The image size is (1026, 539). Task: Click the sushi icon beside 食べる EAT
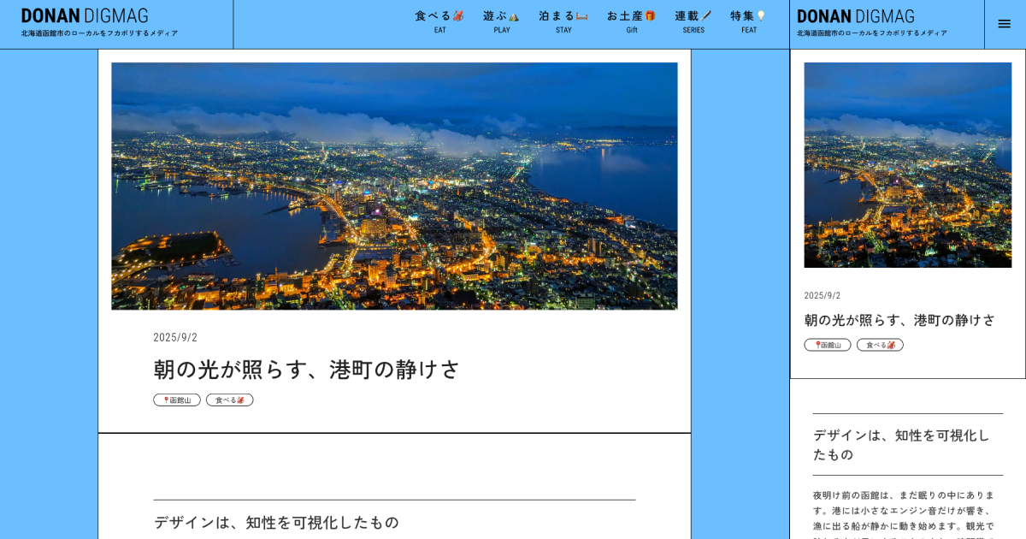pyautogui.click(x=456, y=15)
